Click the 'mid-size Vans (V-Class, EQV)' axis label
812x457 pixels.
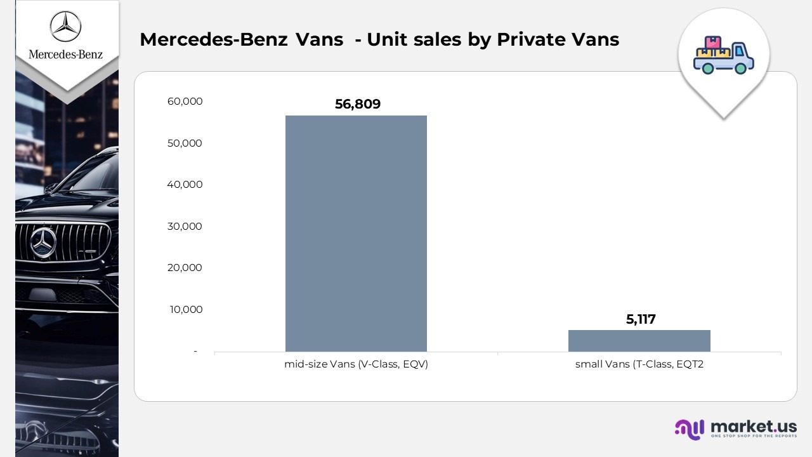click(357, 364)
